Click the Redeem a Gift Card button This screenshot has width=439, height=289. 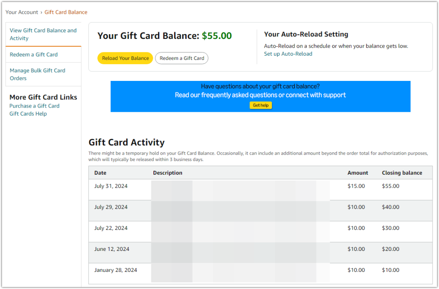click(181, 57)
